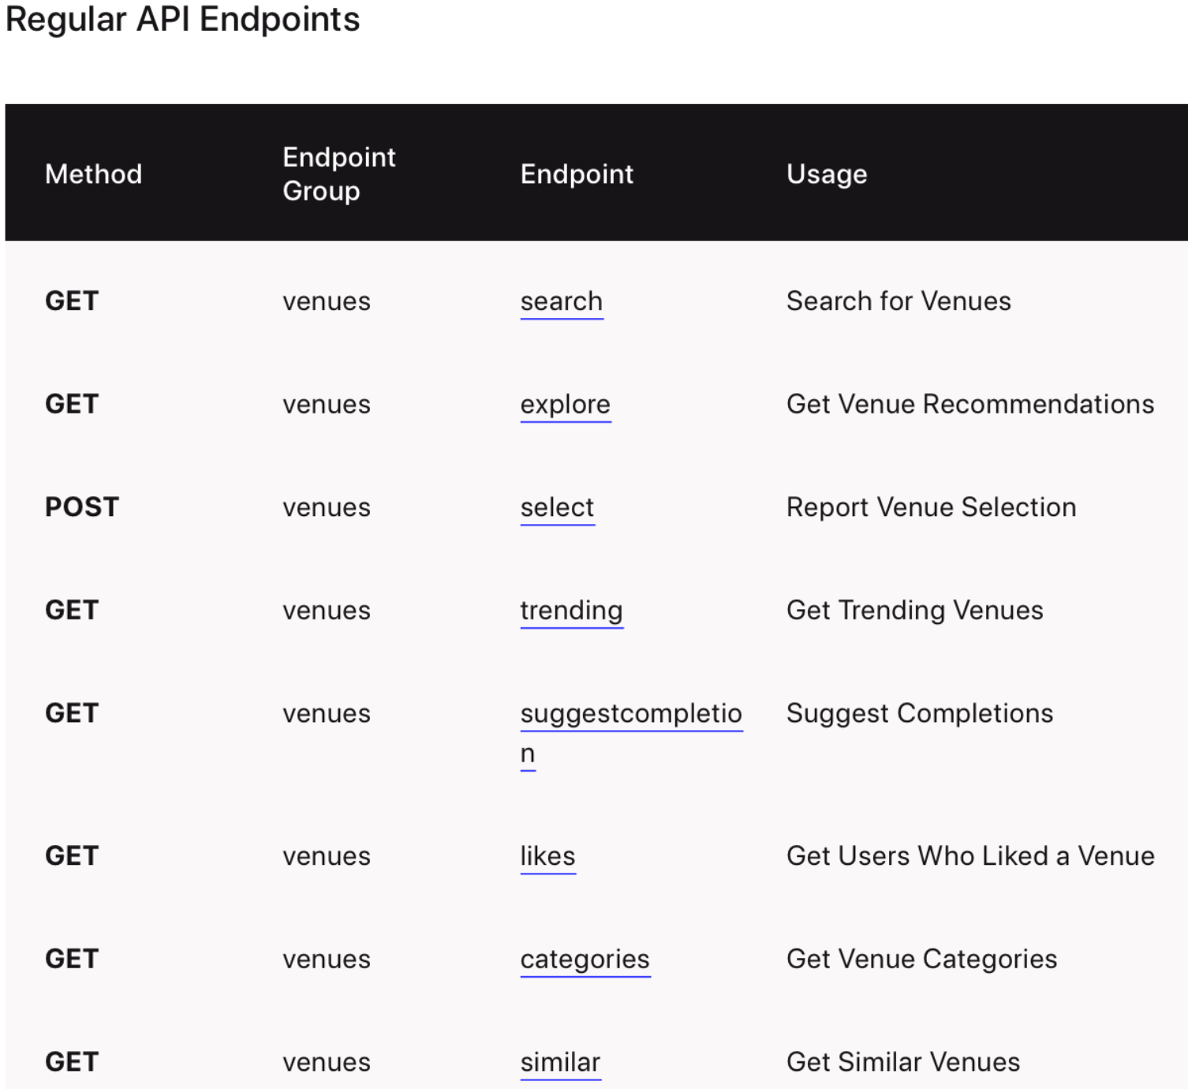Open the search endpoint link
This screenshot has height=1089, width=1188.
tap(561, 301)
